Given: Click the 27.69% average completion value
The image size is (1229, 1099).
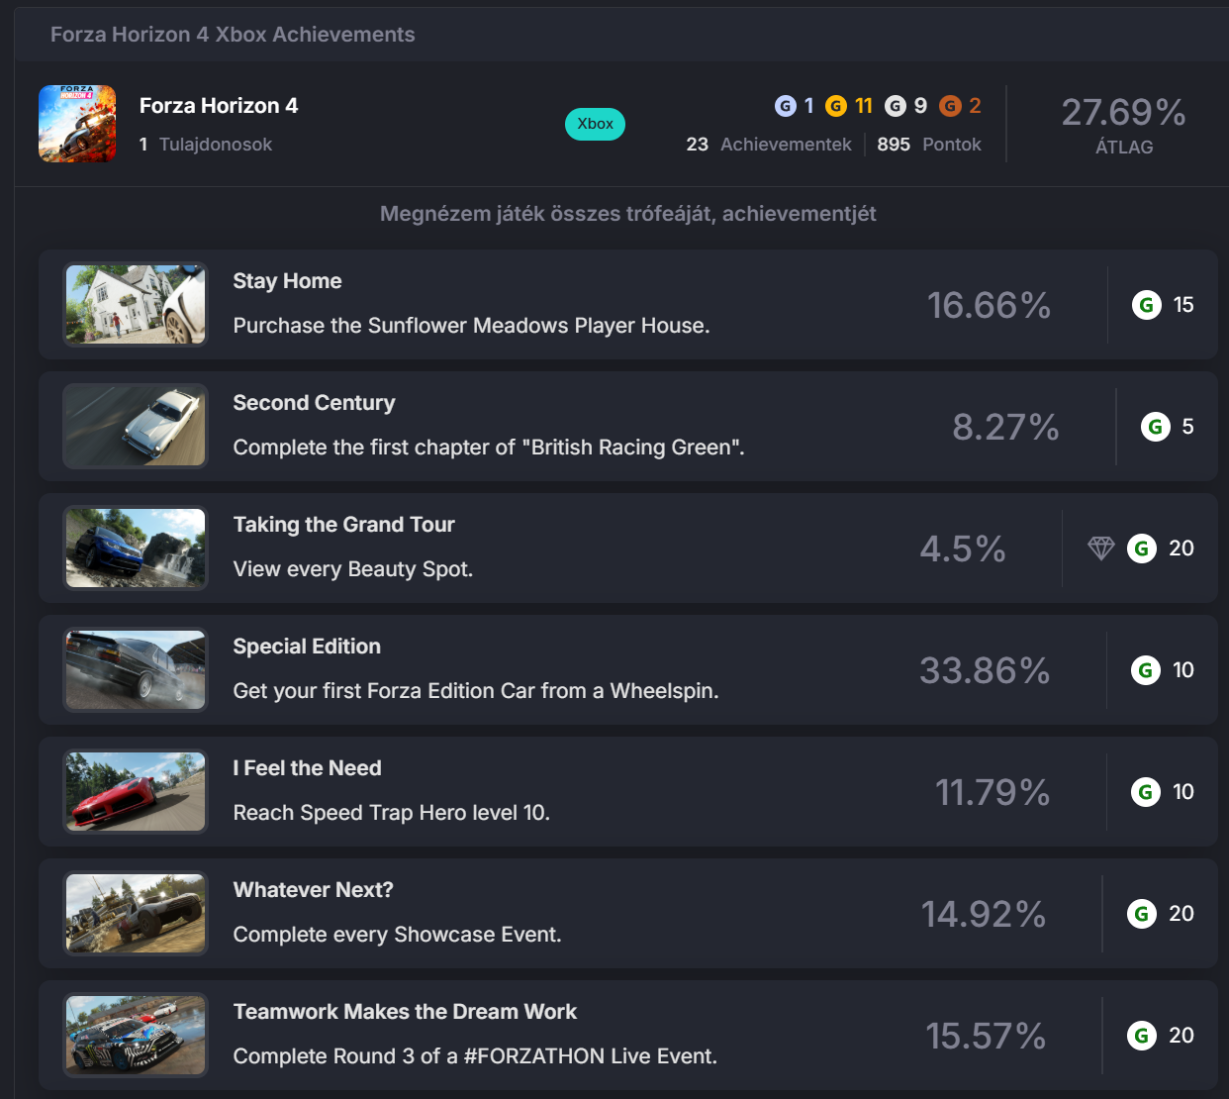Looking at the screenshot, I should pyautogui.click(x=1123, y=113).
